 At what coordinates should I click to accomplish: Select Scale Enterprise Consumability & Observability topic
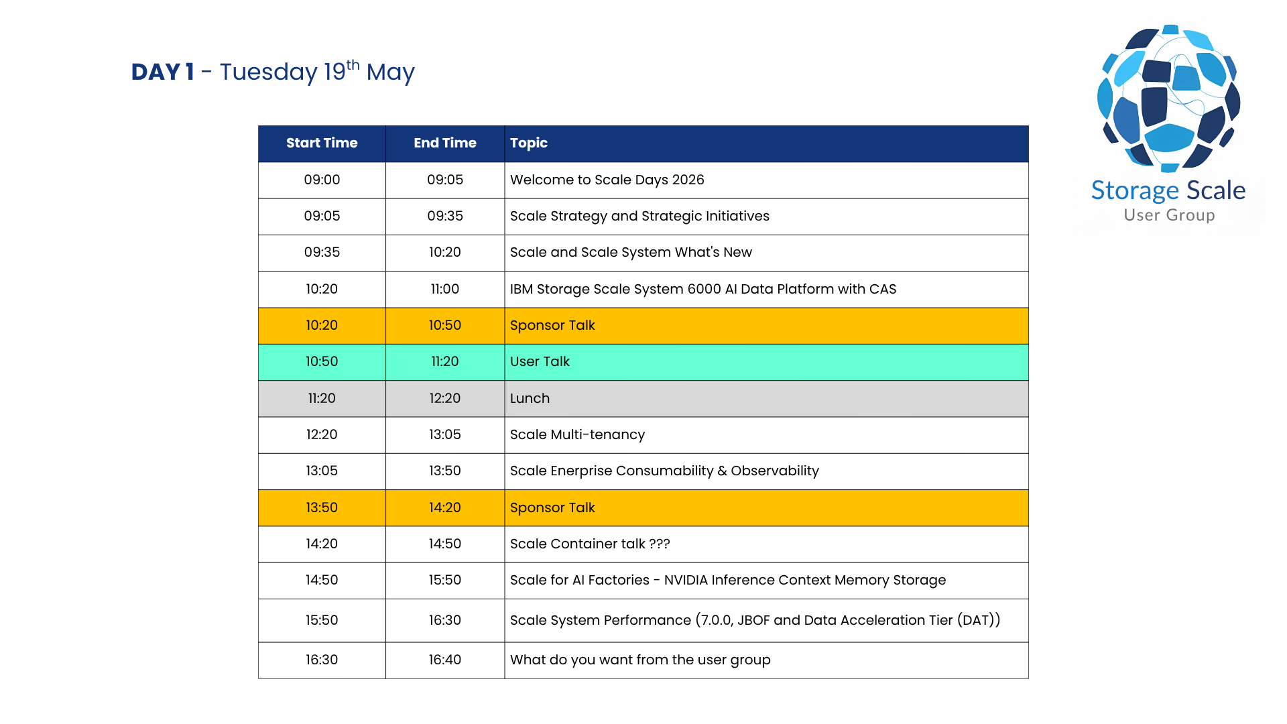664,471
